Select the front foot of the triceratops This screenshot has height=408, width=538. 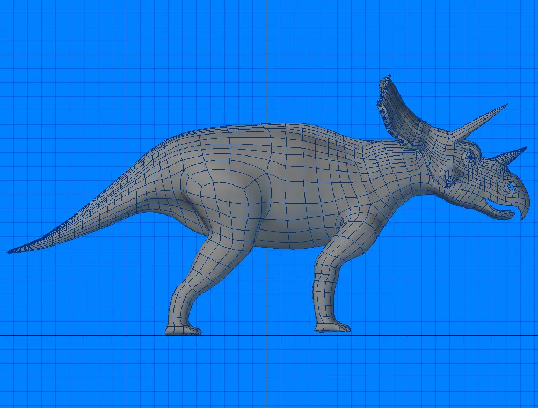tap(332, 327)
